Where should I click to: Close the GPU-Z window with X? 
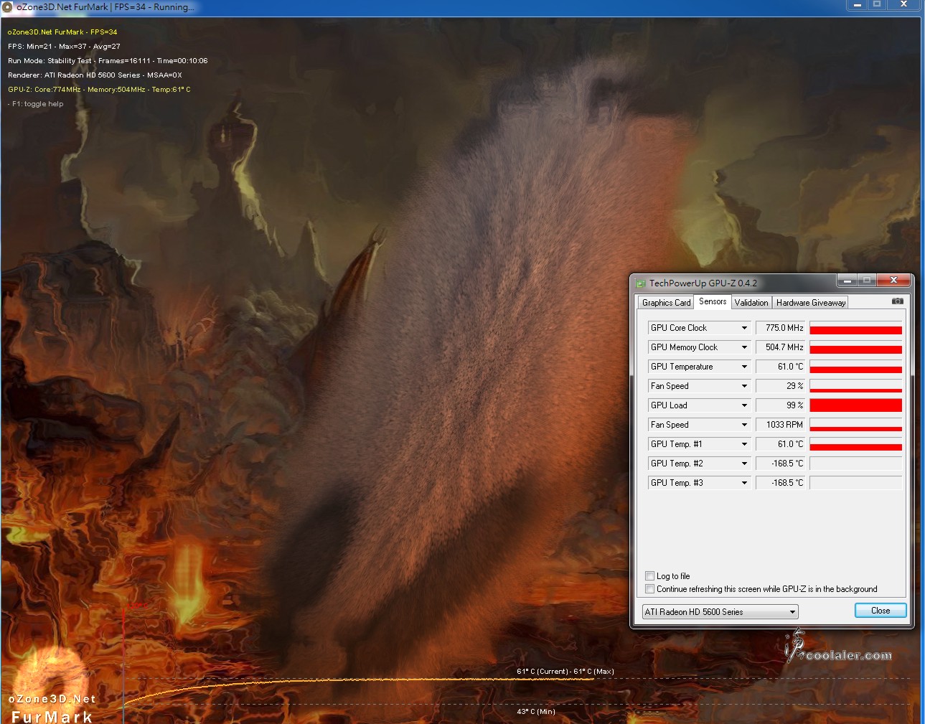(x=893, y=280)
